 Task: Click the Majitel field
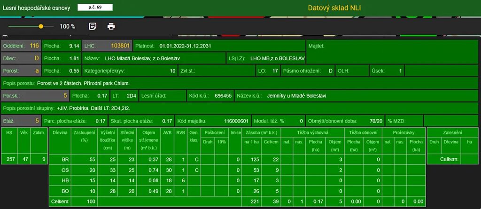pos(392,52)
